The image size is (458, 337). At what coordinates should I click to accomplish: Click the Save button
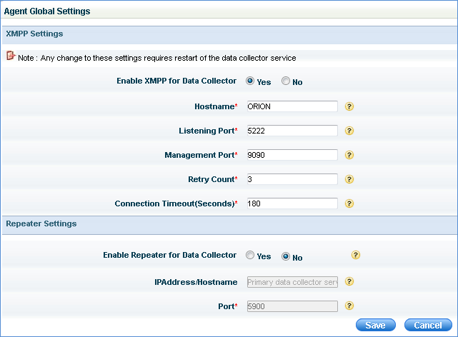375,325
